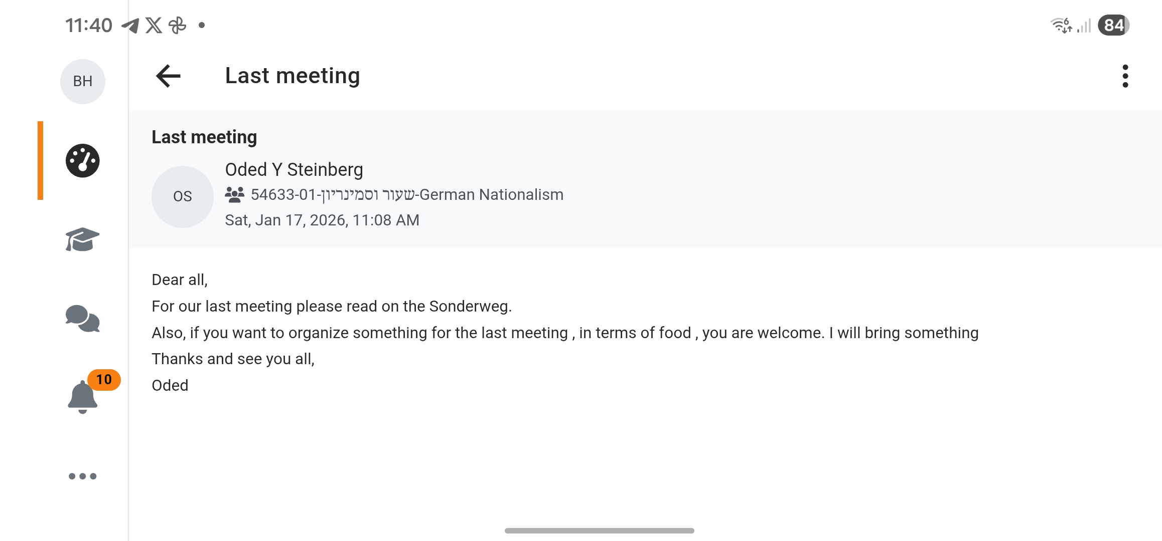
Task: Tap the bottom home gesture bar
Action: 599,530
